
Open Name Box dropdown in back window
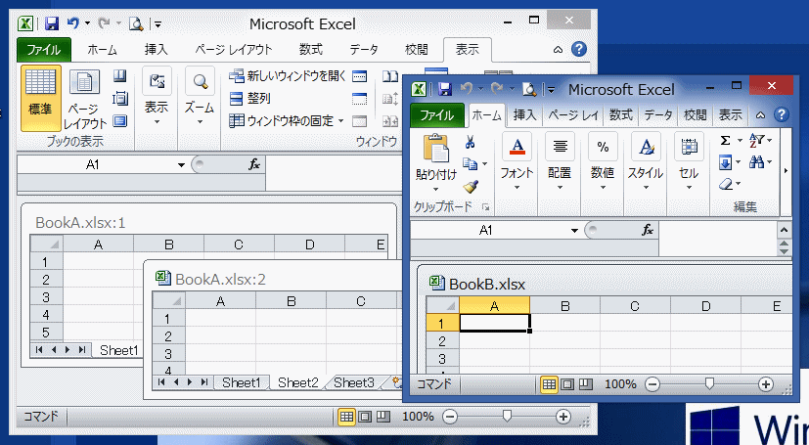pos(181,165)
